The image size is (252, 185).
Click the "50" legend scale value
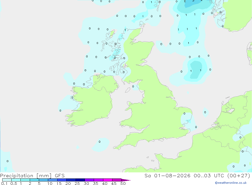point(123,183)
